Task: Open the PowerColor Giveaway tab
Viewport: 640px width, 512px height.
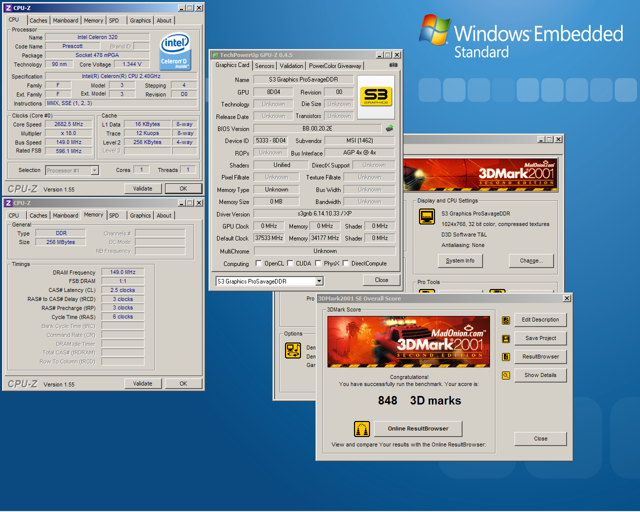Action: tap(335, 66)
